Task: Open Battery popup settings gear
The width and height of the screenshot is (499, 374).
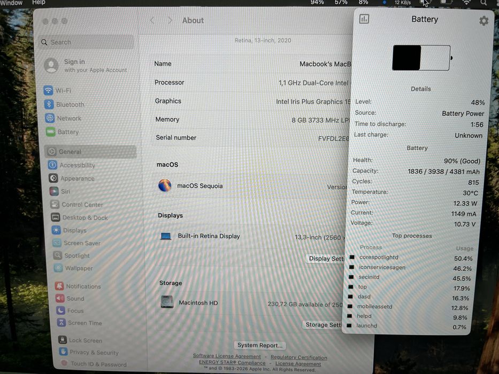Action: pos(483,21)
